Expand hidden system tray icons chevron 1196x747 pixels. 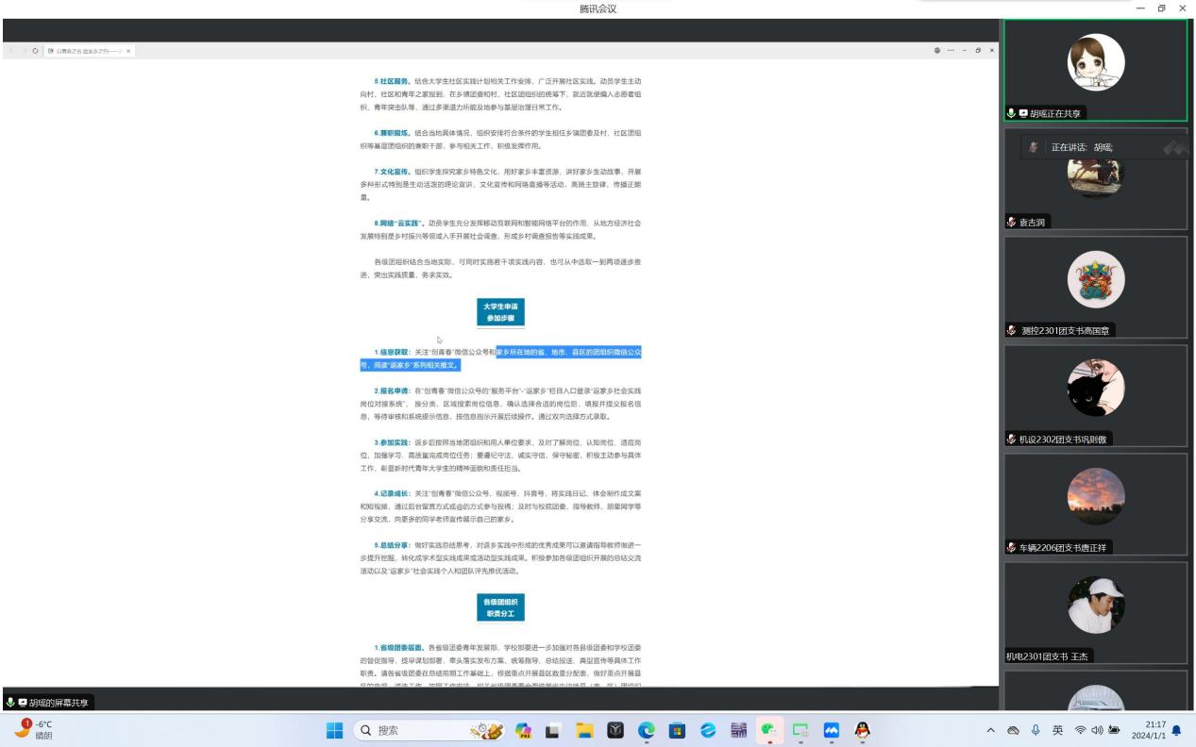(x=992, y=729)
